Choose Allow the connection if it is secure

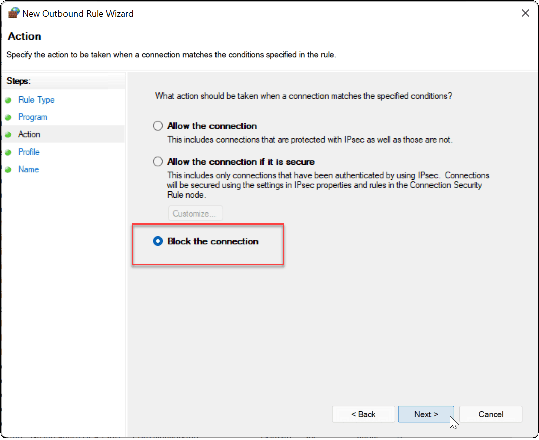coord(157,161)
